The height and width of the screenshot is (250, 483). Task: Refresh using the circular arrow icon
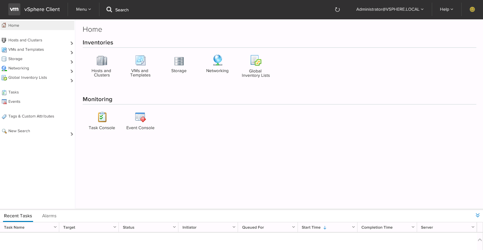coord(337,10)
